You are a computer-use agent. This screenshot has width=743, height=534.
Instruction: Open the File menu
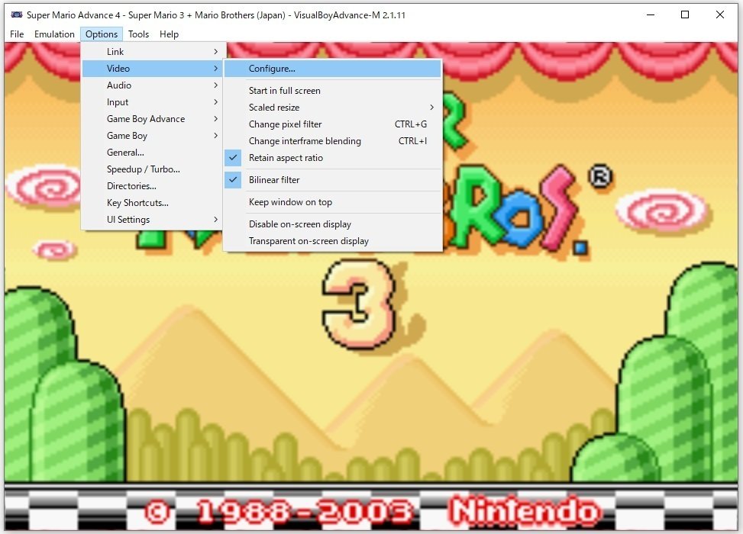pyautogui.click(x=17, y=34)
